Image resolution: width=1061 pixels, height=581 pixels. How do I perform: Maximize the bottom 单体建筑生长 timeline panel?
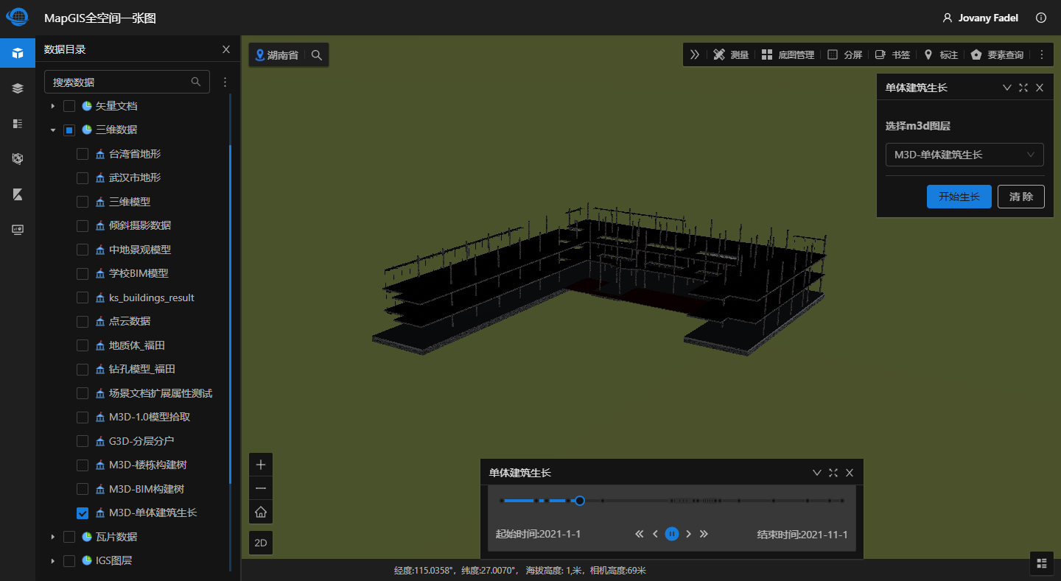pyautogui.click(x=833, y=473)
